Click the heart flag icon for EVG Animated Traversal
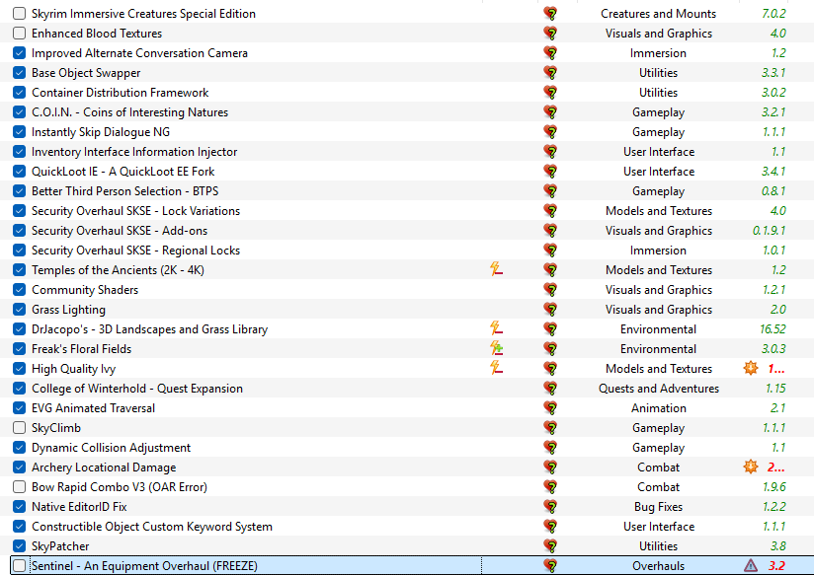Screen dimensions: 814x575 pos(550,408)
